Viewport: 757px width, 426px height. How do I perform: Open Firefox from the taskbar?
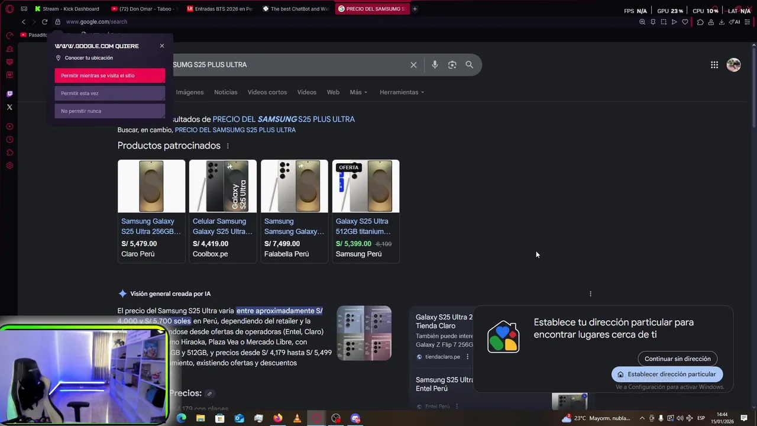click(x=278, y=418)
